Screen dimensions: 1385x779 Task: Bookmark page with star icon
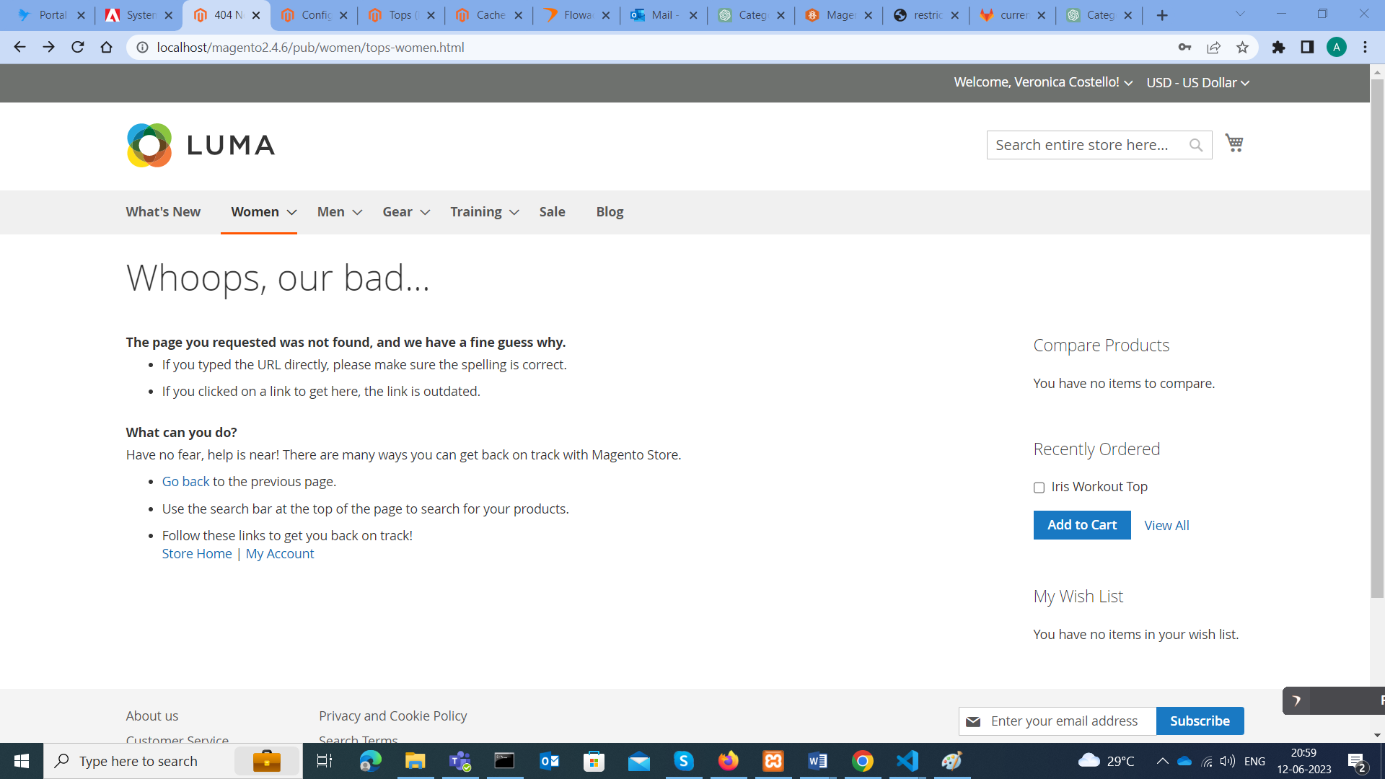coord(1242,48)
